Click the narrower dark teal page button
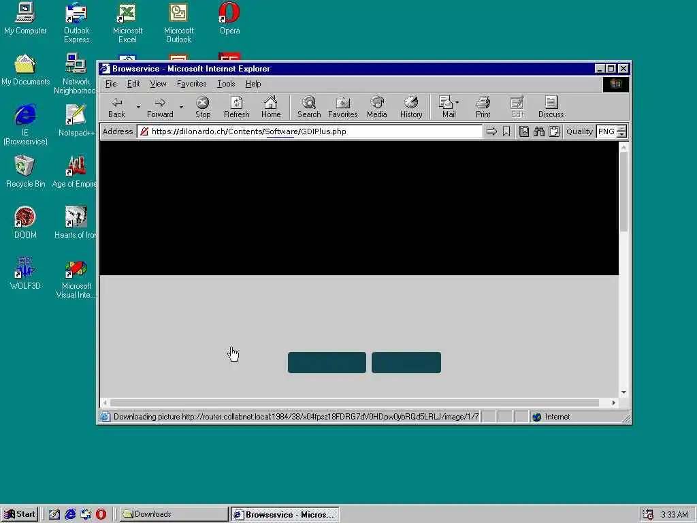The width and height of the screenshot is (697, 523). tap(406, 362)
